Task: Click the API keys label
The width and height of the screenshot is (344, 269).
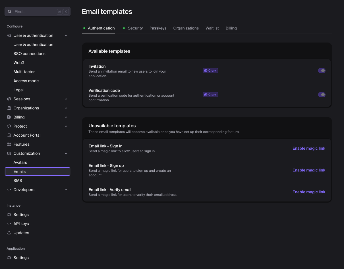Action: (x=21, y=224)
